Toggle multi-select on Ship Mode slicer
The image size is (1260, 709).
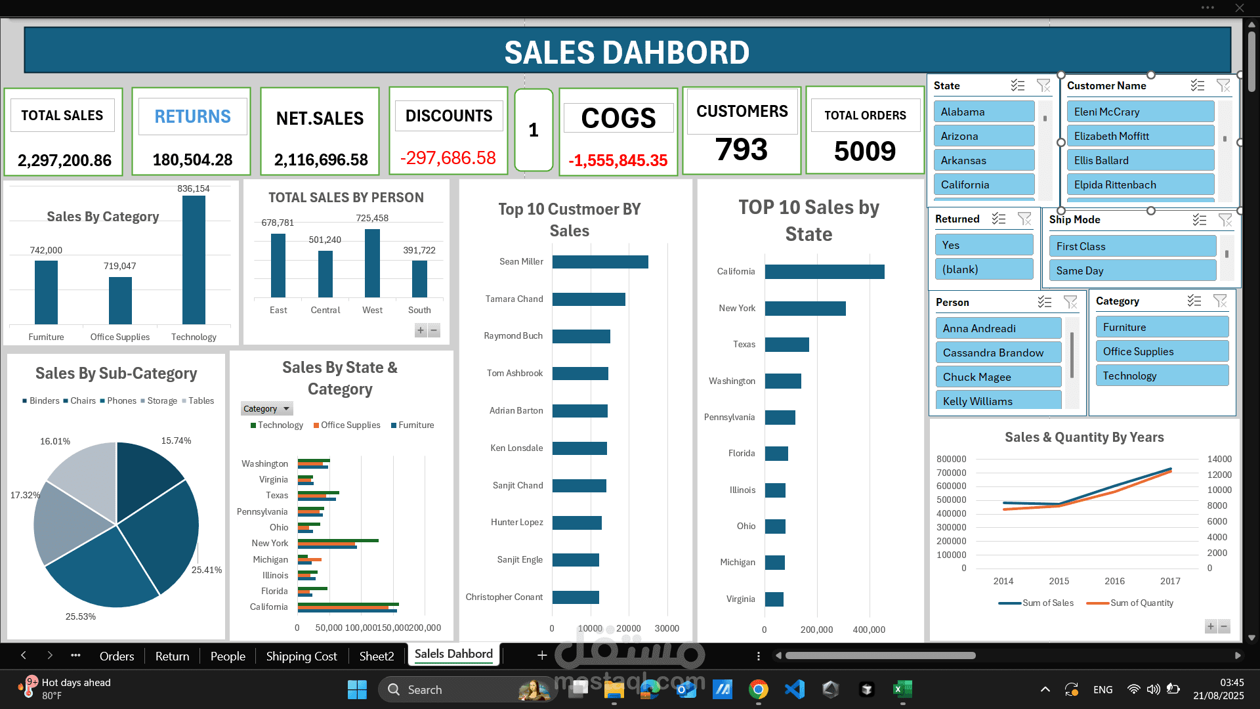1200,220
